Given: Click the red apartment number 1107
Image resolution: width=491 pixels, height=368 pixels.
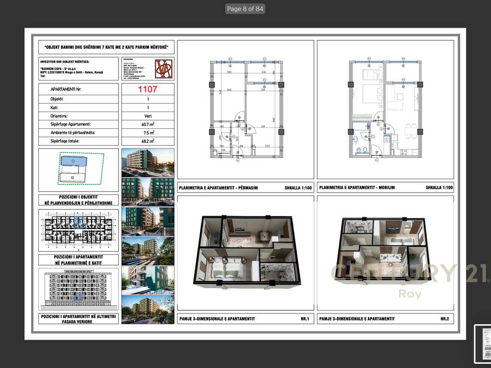Looking at the screenshot, I should pyautogui.click(x=148, y=89).
